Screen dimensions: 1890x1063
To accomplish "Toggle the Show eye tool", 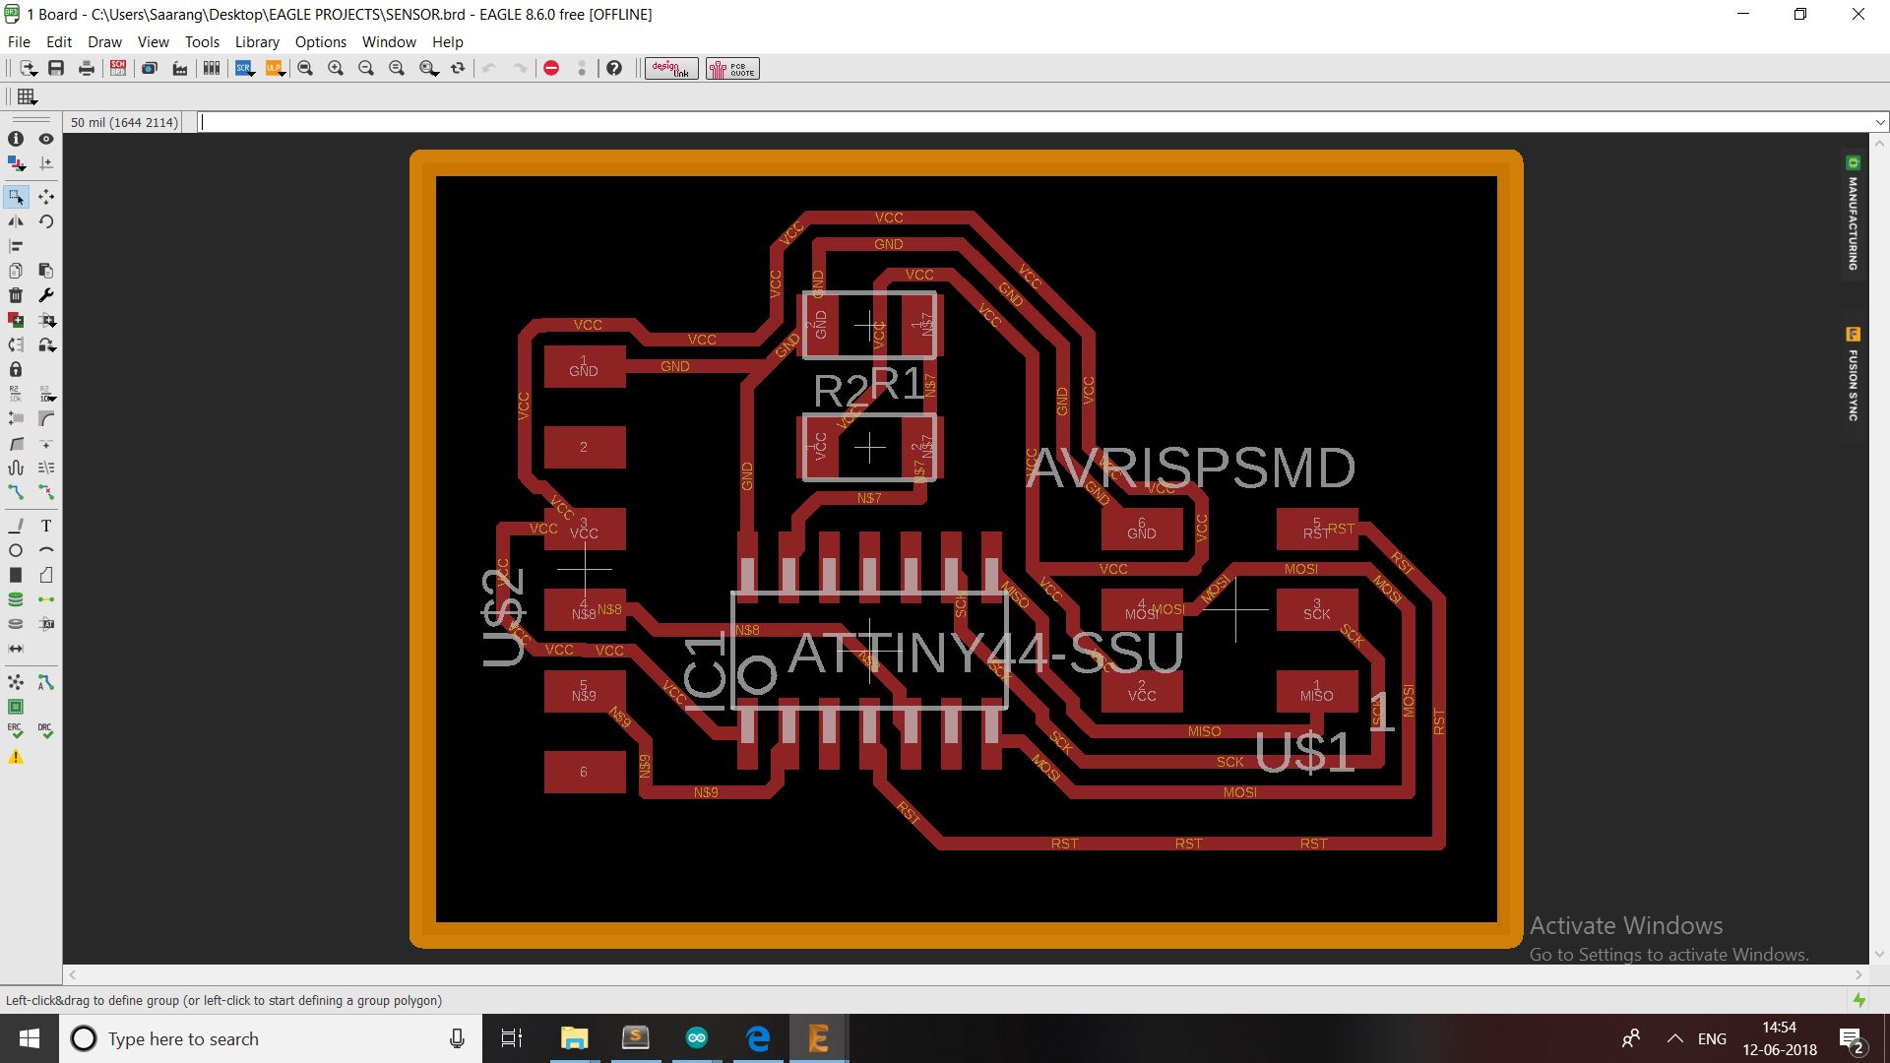I will [x=46, y=139].
